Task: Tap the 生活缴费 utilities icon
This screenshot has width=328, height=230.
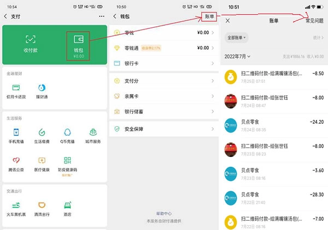Action: tap(42, 135)
